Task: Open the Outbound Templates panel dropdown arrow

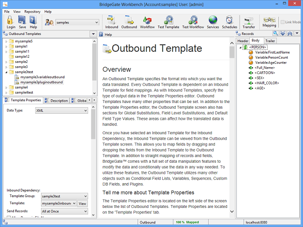Action: 93,34
